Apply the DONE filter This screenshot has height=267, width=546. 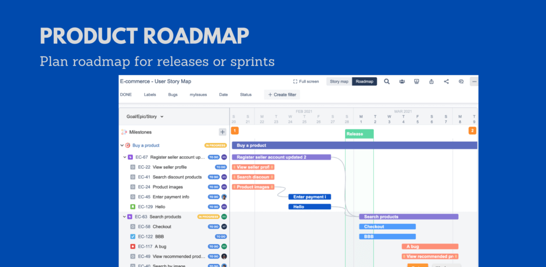point(126,95)
